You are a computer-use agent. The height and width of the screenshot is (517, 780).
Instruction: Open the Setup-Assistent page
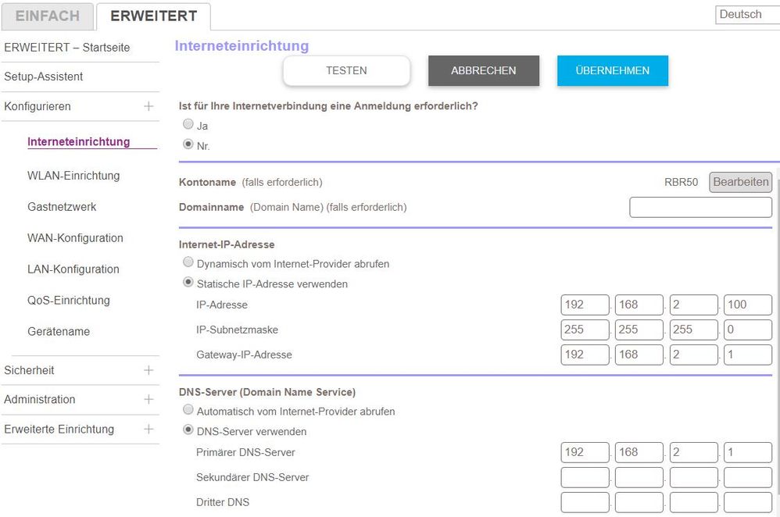[44, 77]
